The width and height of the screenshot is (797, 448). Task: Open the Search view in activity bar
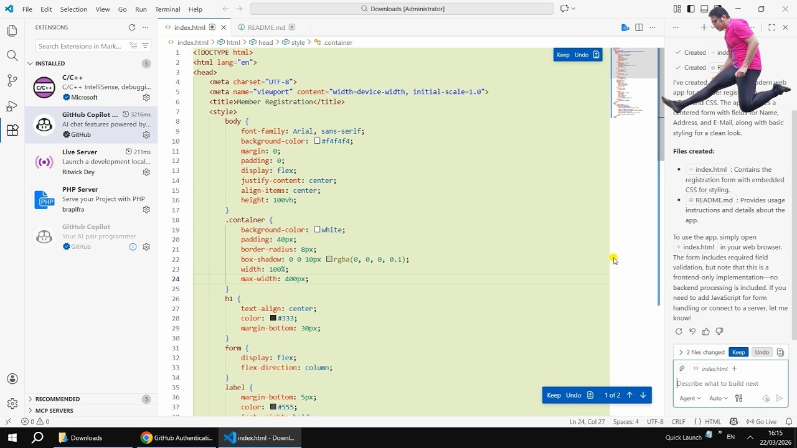[x=12, y=55]
